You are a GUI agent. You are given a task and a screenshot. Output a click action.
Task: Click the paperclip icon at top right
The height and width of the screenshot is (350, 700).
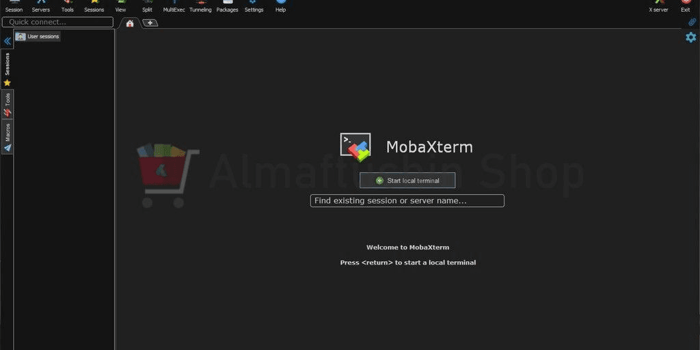coord(692,22)
